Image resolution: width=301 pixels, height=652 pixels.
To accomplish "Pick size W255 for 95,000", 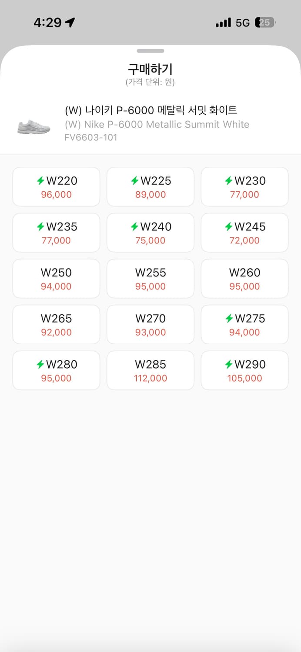I will point(150,279).
